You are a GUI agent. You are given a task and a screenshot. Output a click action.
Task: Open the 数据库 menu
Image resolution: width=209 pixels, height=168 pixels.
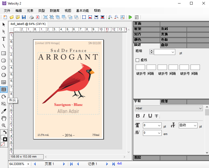coord(55,11)
